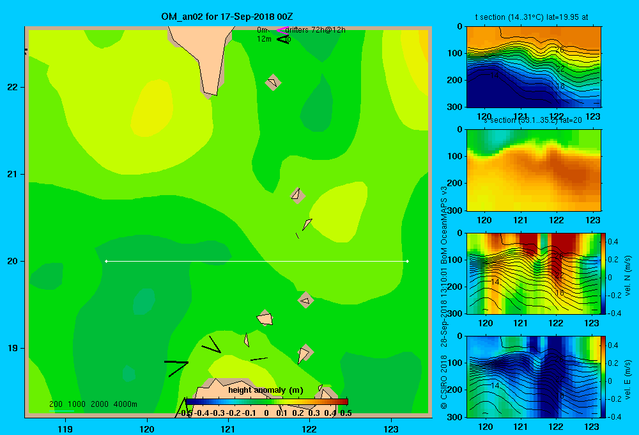Click the large black current arrow near 19N west of 120.5E
639x435 pixels.
pyautogui.click(x=177, y=368)
